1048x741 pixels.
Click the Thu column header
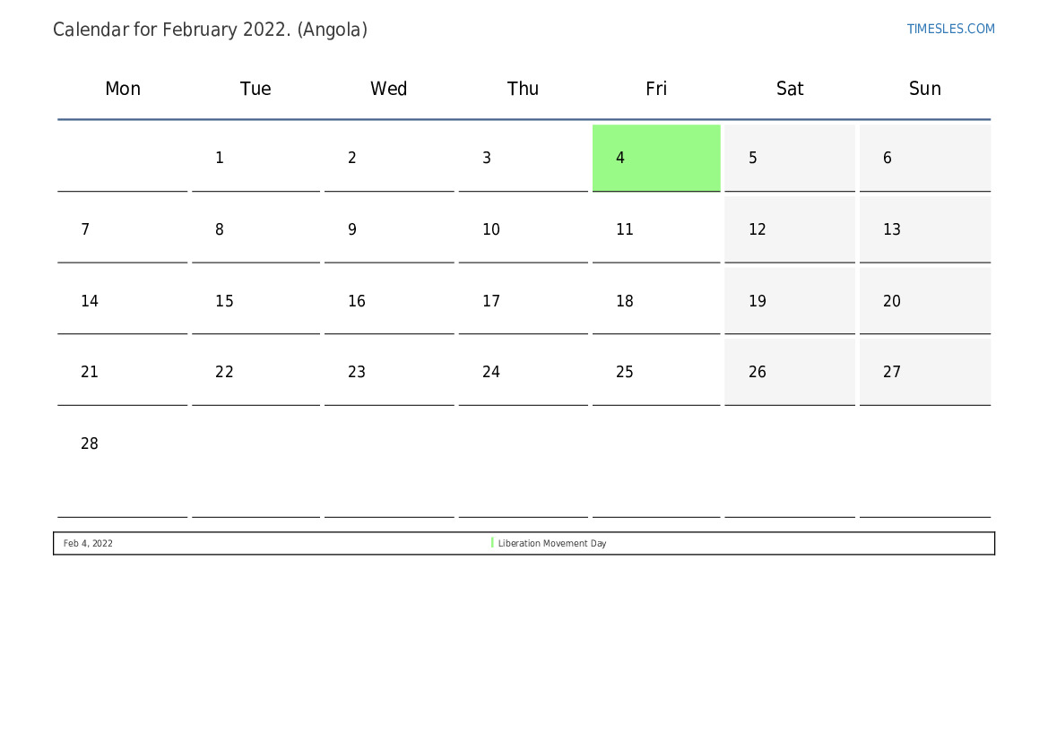click(x=523, y=88)
